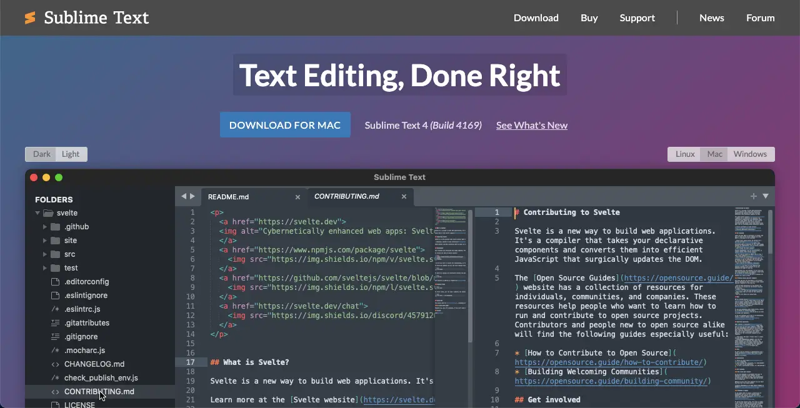The image size is (800, 408).
Task: Click the FOLDERS sidebar header
Action: pos(54,200)
